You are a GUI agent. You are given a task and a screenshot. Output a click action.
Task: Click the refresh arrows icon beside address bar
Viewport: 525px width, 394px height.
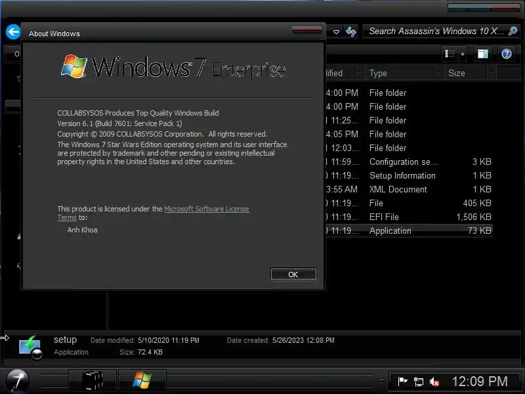coord(351,32)
